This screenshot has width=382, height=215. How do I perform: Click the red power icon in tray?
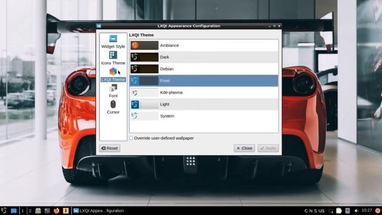tap(378, 211)
